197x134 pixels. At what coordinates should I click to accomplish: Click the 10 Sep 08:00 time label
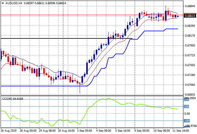[162, 131]
